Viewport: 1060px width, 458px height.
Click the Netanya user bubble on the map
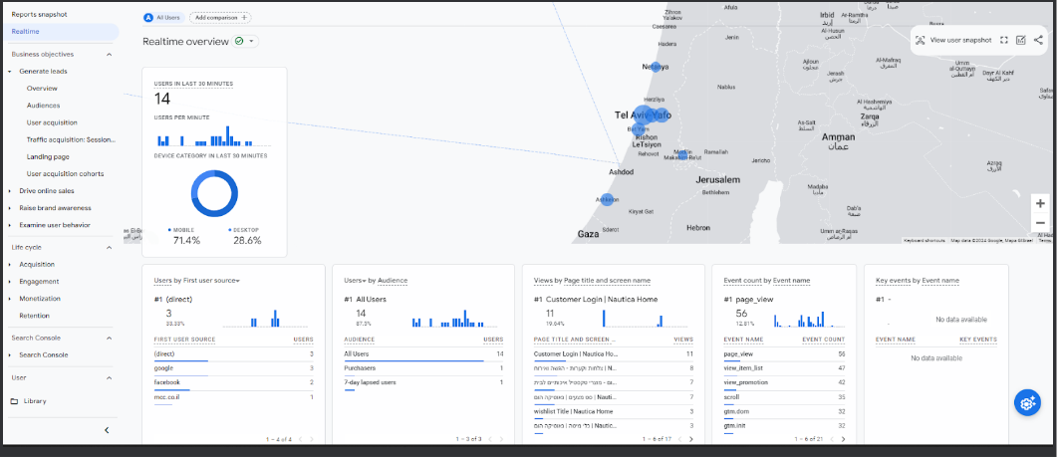(x=656, y=67)
